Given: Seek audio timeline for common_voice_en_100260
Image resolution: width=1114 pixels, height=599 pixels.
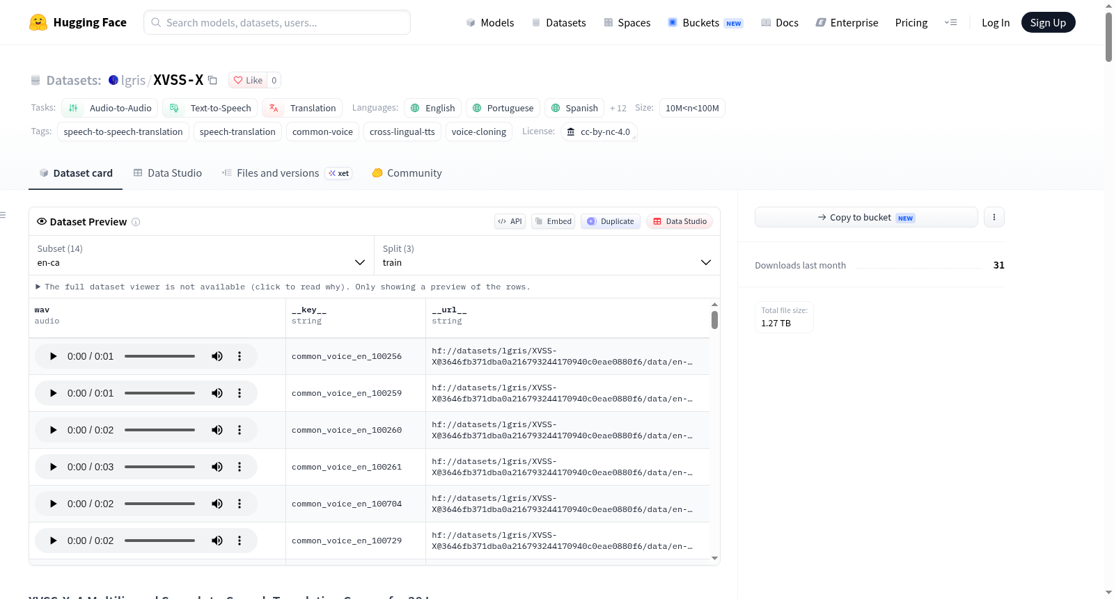Looking at the screenshot, I should (159, 430).
